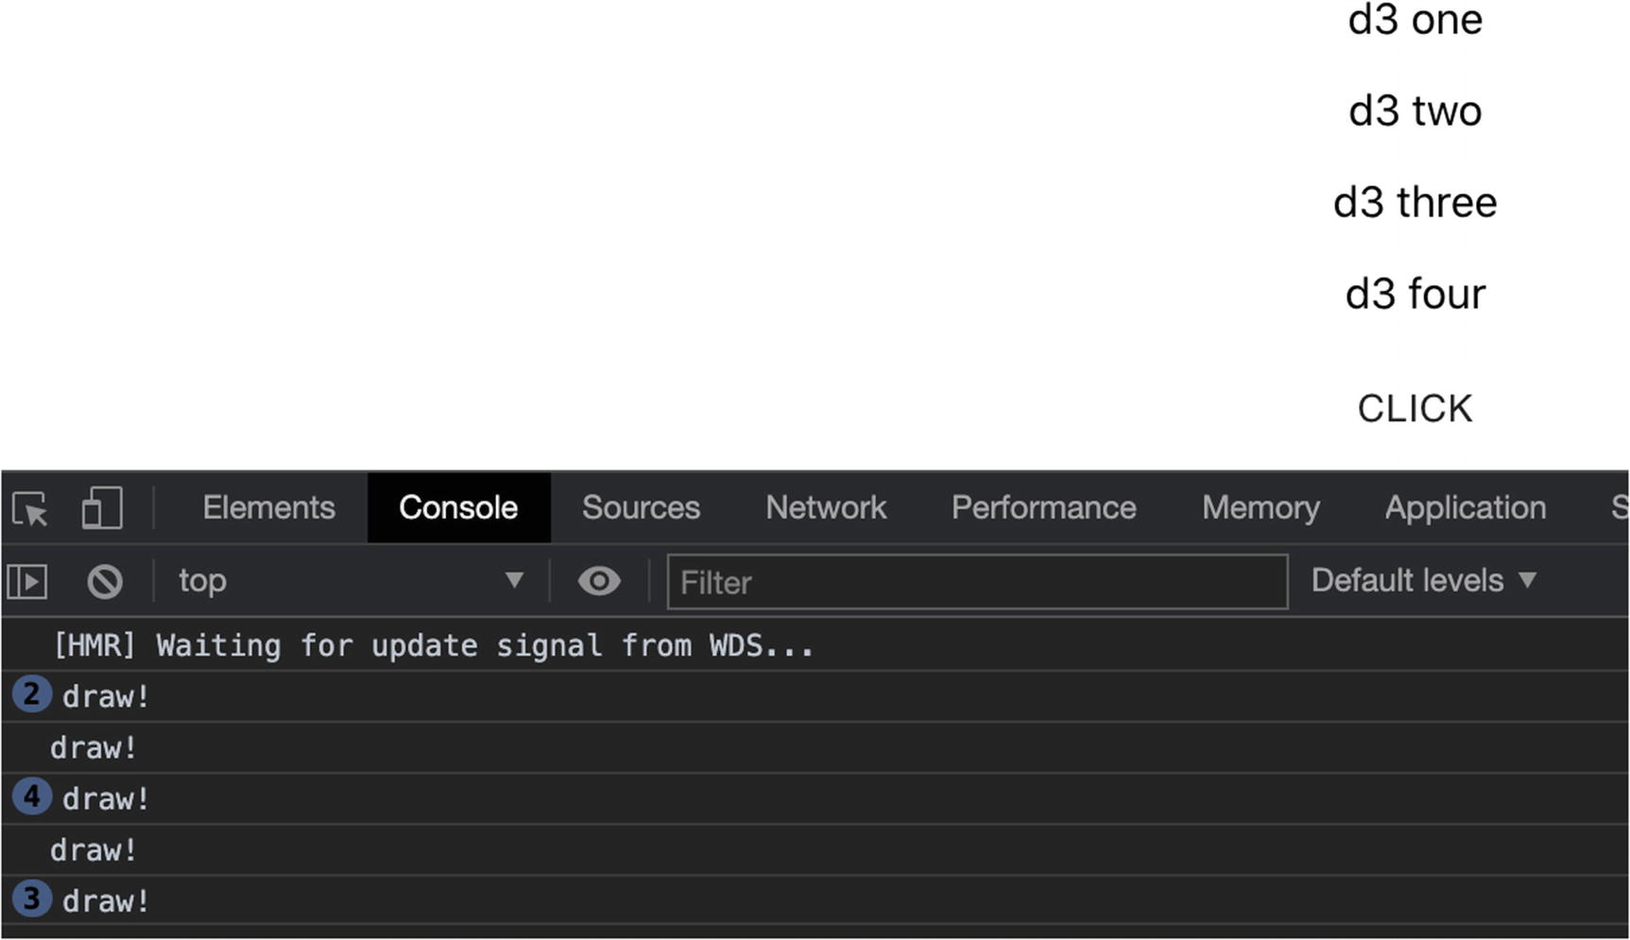Screen dimensions: 1630x940
Task: Select the HMR waiting log message
Action: pos(434,646)
